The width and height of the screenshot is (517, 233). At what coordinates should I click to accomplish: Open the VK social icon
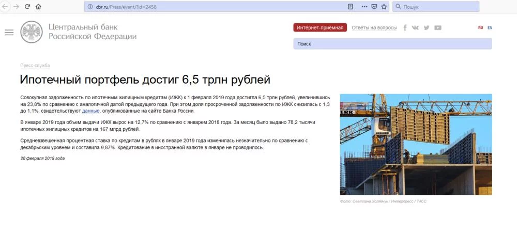(415, 28)
